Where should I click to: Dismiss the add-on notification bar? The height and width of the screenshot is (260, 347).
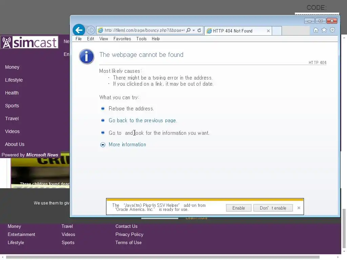tap(299, 208)
